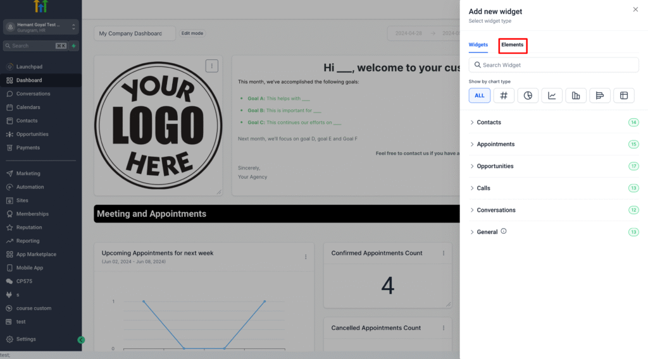Screen dimensions: 648x359
Task: Filter widgets by numeric (#) chart type
Action: click(x=504, y=95)
